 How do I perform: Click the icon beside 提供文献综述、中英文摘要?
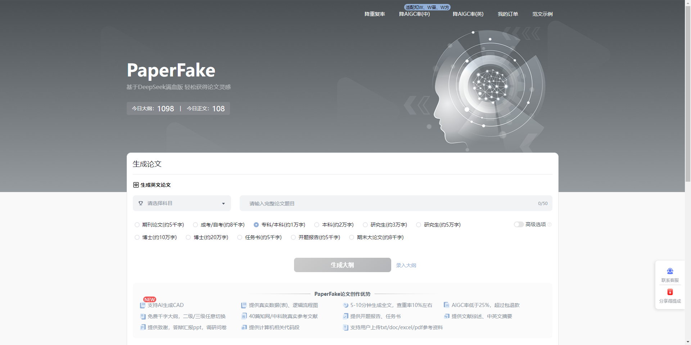[x=446, y=316]
